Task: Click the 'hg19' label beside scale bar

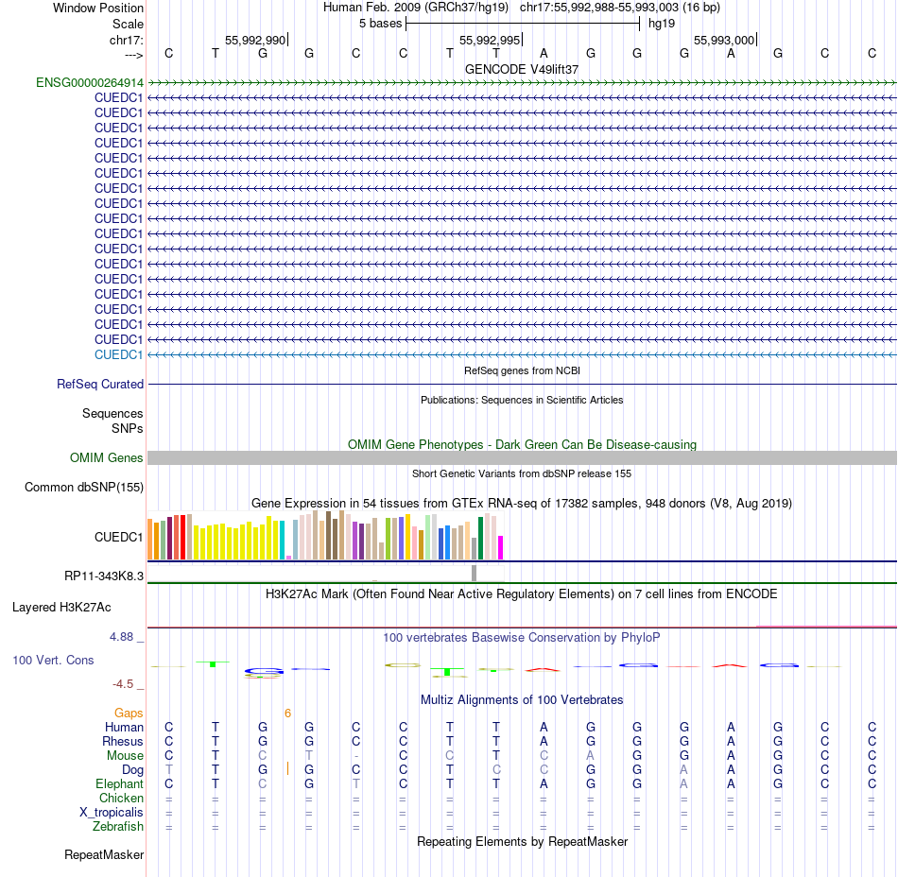Action: coord(662,24)
